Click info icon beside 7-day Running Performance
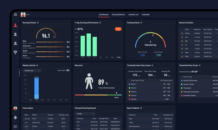This screenshot has height=130, width=218. pos(100,23)
